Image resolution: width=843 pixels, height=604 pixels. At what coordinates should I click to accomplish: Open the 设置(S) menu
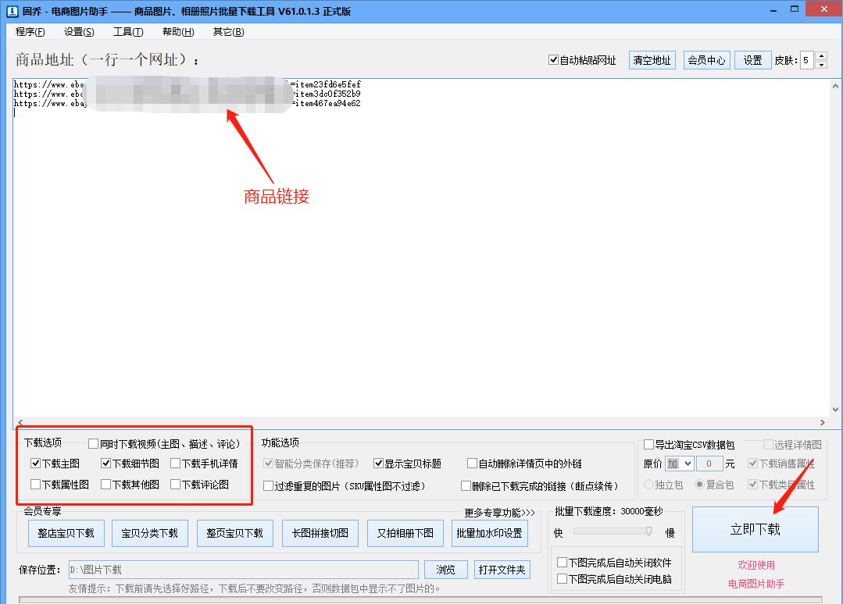pos(79,32)
